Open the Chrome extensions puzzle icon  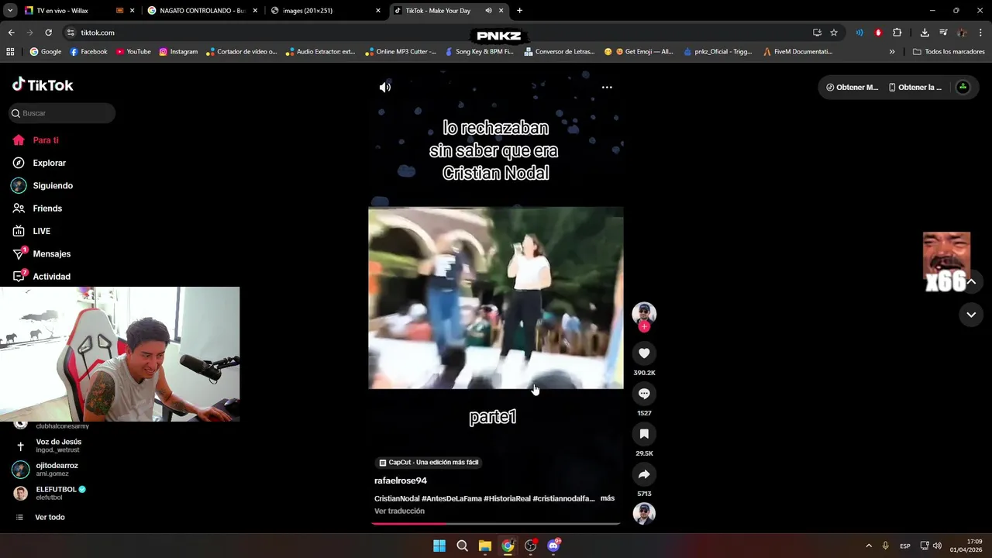(897, 33)
